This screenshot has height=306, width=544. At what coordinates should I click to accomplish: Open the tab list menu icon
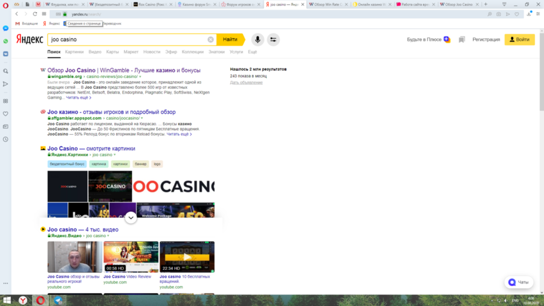tap(504, 4)
